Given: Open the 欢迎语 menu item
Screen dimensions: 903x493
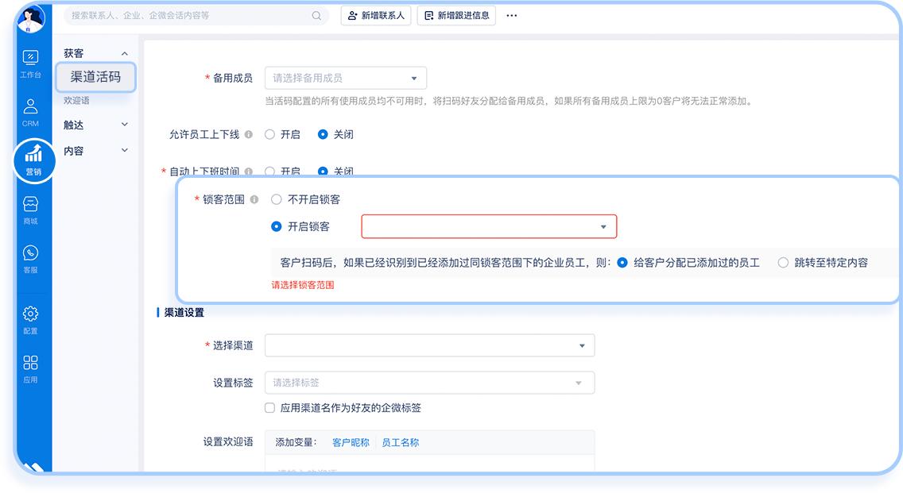Looking at the screenshot, I should [78, 102].
